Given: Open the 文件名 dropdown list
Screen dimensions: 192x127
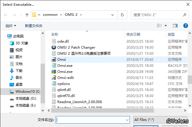Looking at the screenshot, I should tap(127, 120).
